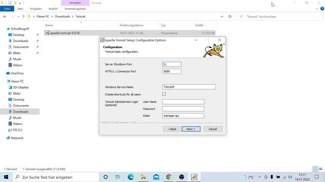Sort by Name column header
This screenshot has height=182, width=325.
coord(49,25)
